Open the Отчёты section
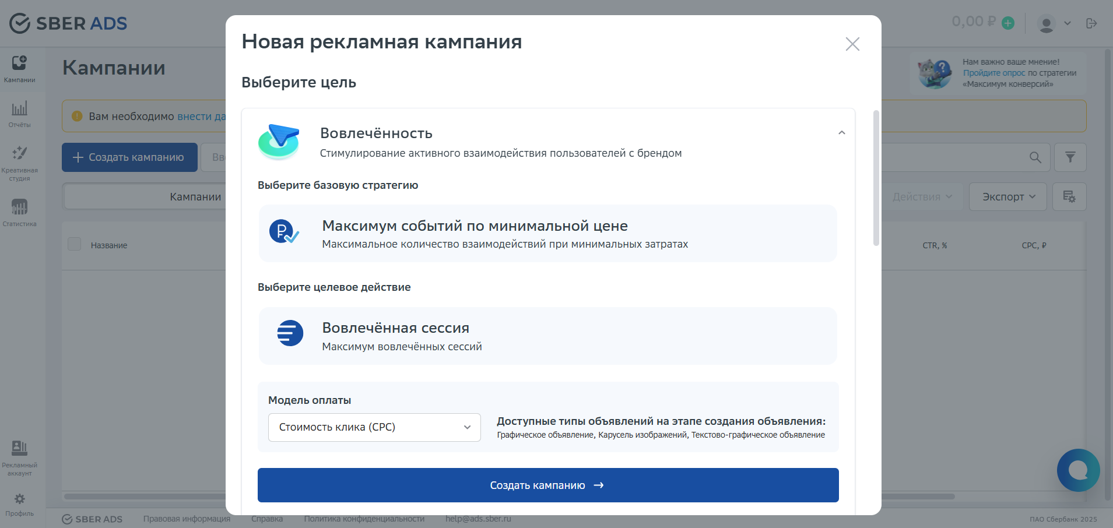The image size is (1113, 528). click(x=20, y=114)
